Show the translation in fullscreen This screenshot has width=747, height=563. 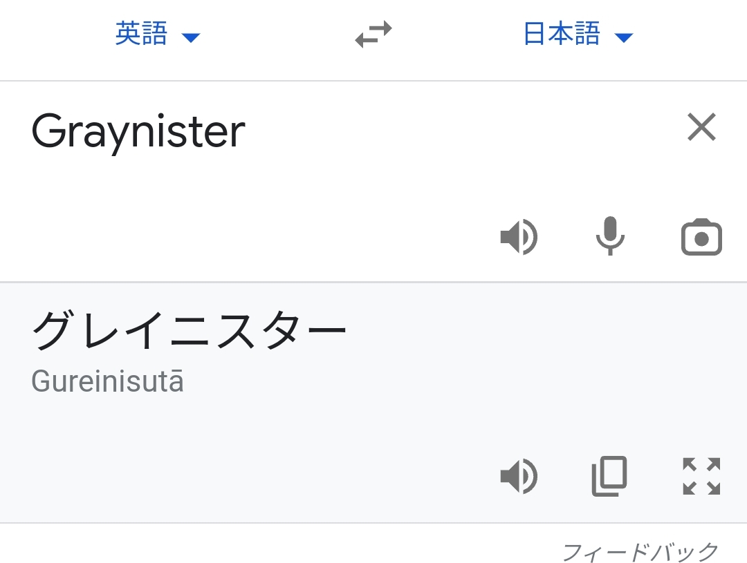(701, 477)
